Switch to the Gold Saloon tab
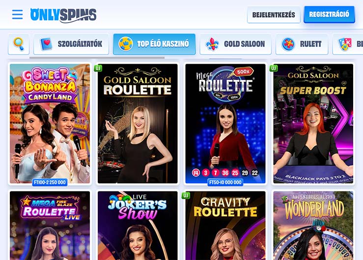 (x=235, y=44)
